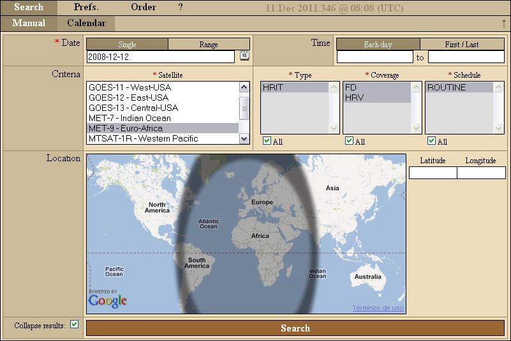Click the Longitude input field
The height and width of the screenshot is (341, 511).
481,173
